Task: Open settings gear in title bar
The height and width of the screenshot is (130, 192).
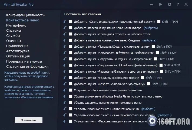Action: tap(170, 4)
